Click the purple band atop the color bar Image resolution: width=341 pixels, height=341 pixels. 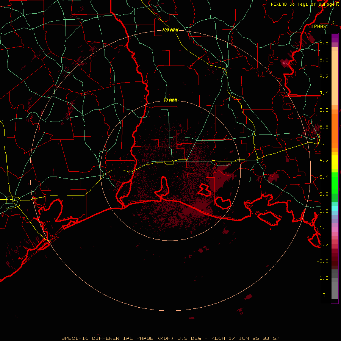(335, 38)
